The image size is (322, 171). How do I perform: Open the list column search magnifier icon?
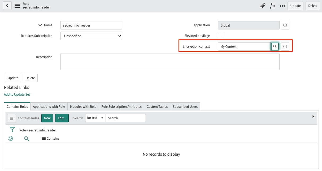(x=27, y=138)
